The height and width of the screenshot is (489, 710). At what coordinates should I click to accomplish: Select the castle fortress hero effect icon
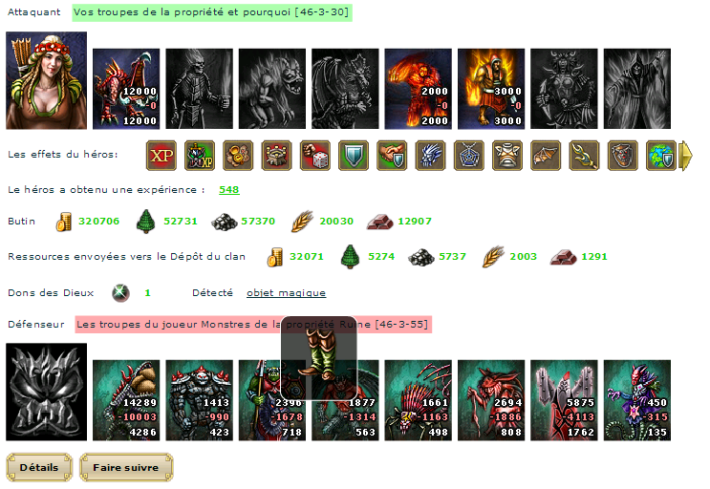click(x=277, y=156)
